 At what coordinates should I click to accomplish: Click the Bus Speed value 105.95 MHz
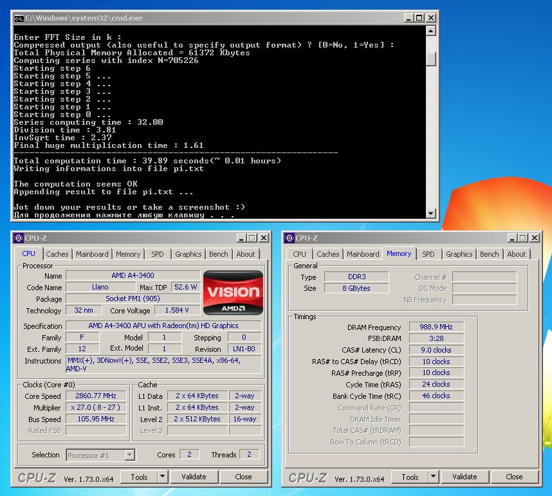96,419
